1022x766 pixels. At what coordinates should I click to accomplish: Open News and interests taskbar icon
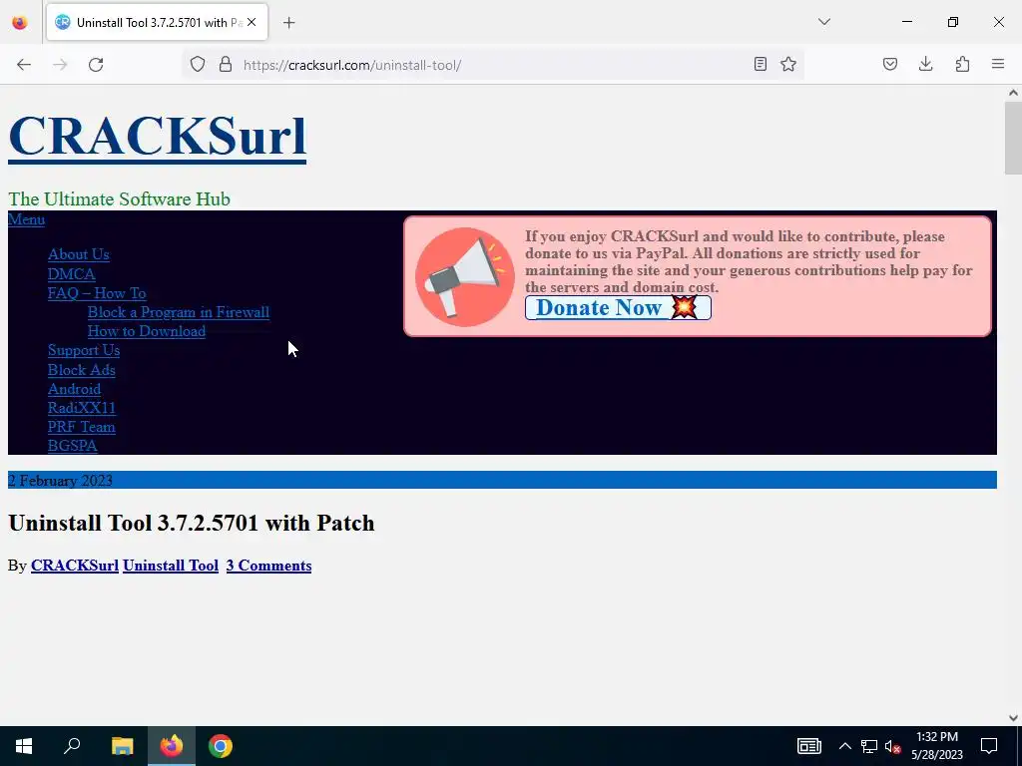click(x=808, y=746)
